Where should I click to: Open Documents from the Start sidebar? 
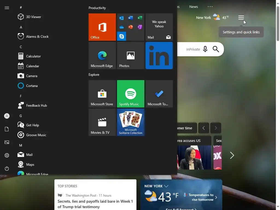click(7, 129)
